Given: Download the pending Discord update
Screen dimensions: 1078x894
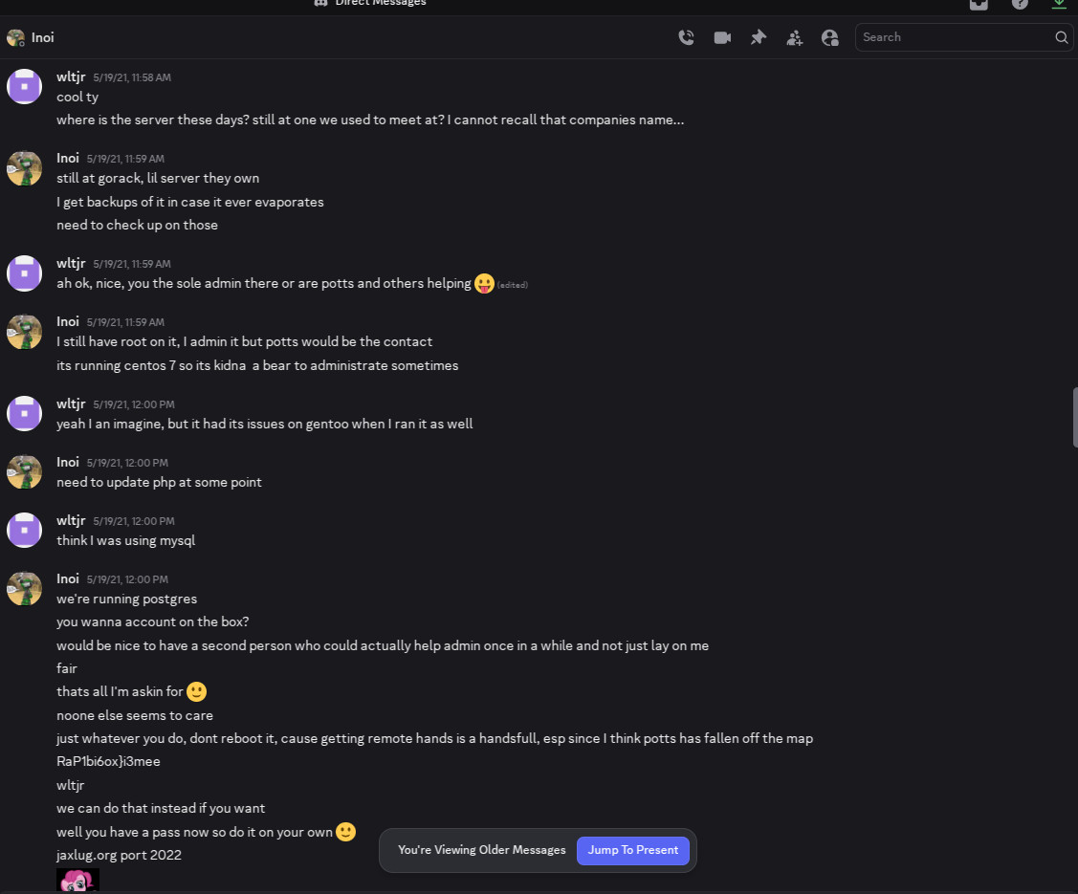Looking at the screenshot, I should coord(1059,5).
